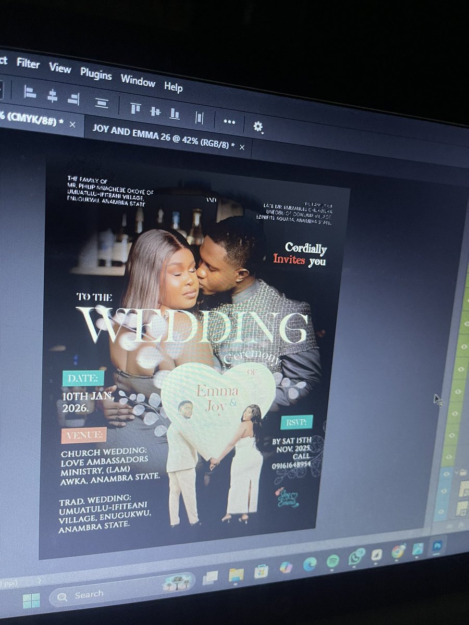Viewport: 469px width, 625px height.
Task: Click the Cordially Invites you text on canvas
Action: tap(301, 255)
